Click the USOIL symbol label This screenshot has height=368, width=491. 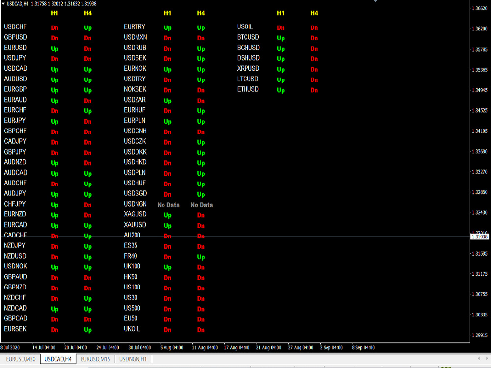245,27
